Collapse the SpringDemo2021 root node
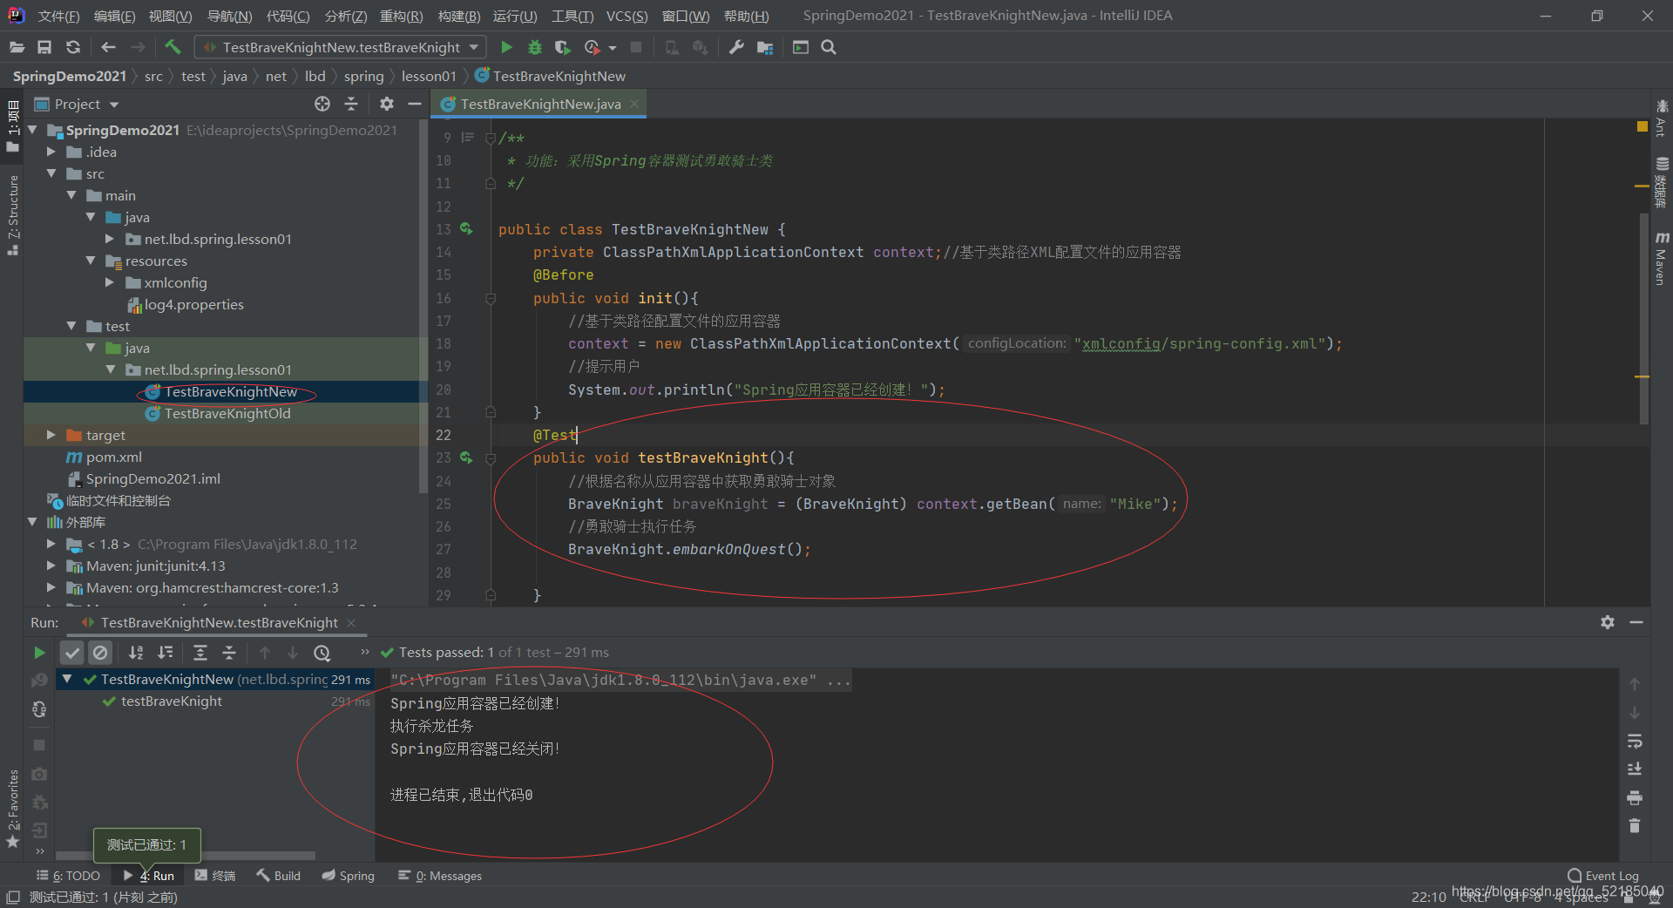 (32, 130)
